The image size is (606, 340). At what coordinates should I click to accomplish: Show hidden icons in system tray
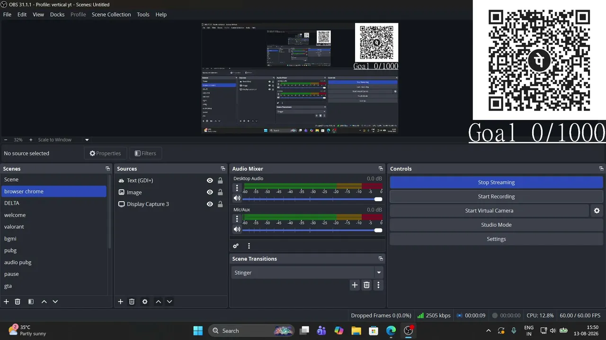point(489,331)
